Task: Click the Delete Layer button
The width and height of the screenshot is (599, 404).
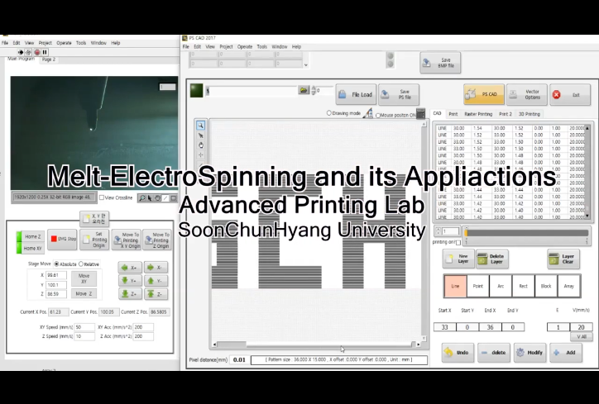Action: tap(492, 259)
